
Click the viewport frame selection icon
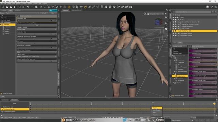click(x=166, y=26)
